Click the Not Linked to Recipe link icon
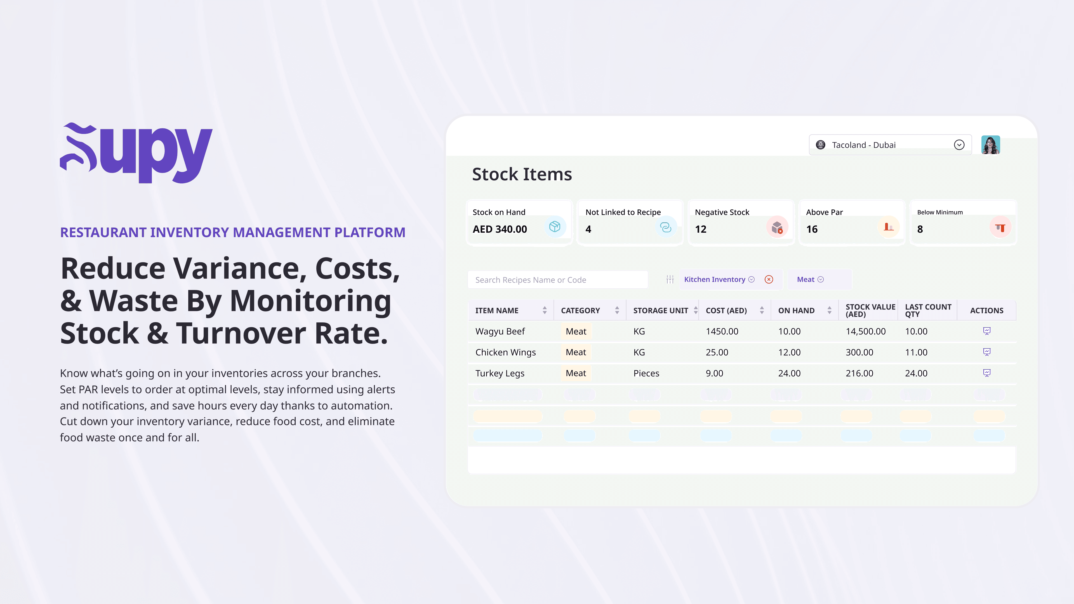Image resolution: width=1074 pixels, height=604 pixels. coord(665,227)
